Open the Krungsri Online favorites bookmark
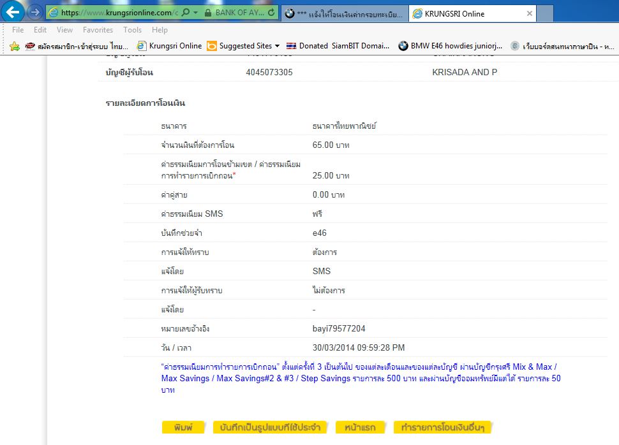619x445 pixels. (169, 46)
